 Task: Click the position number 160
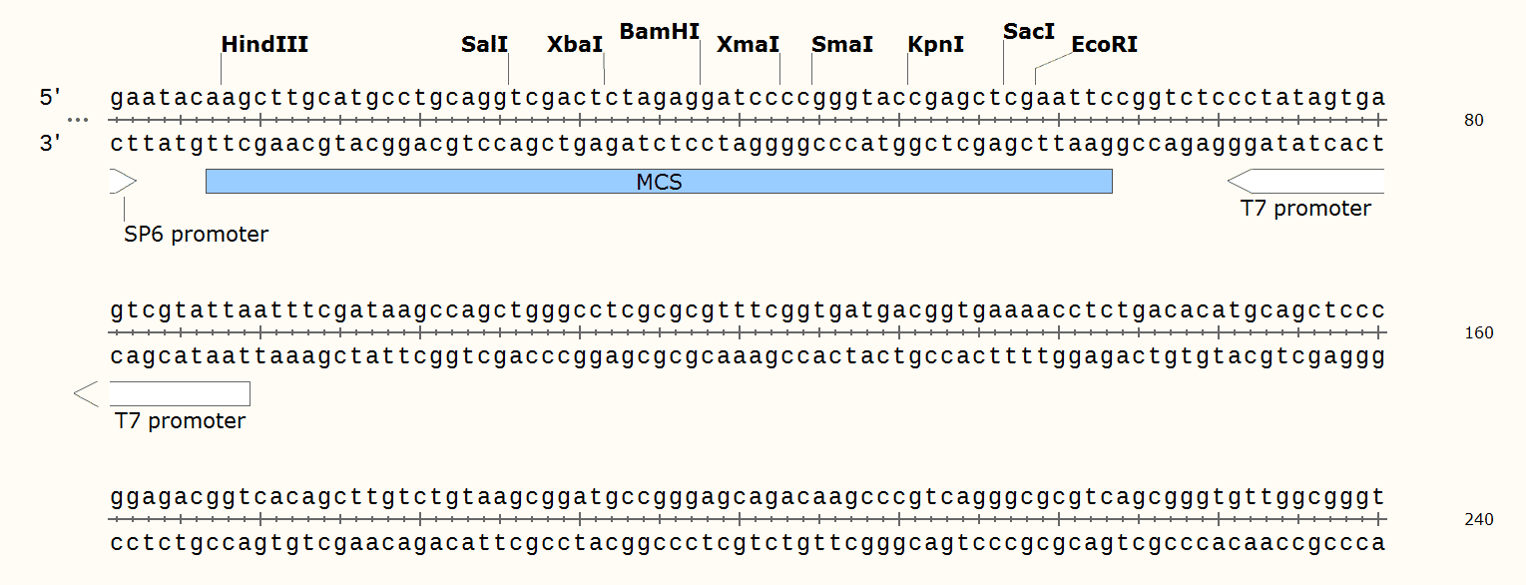[x=1478, y=332]
